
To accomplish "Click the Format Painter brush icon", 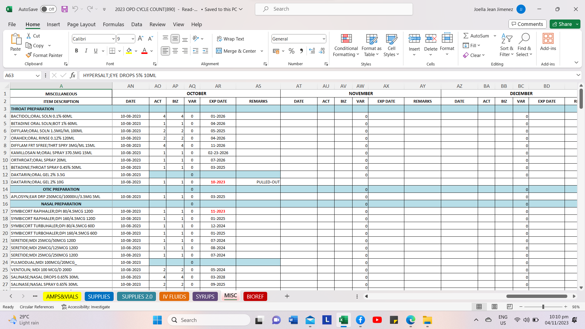I will tap(29, 55).
